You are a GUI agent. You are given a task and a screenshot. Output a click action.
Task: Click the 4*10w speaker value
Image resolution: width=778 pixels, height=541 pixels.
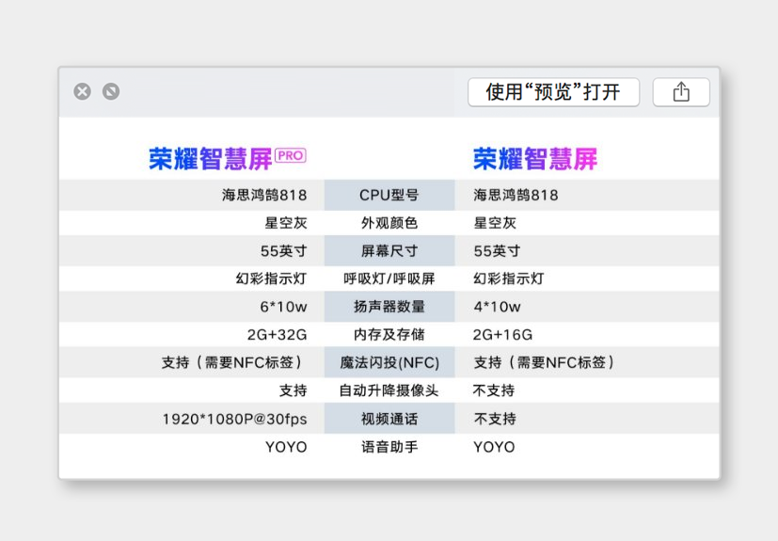pyautogui.click(x=497, y=307)
